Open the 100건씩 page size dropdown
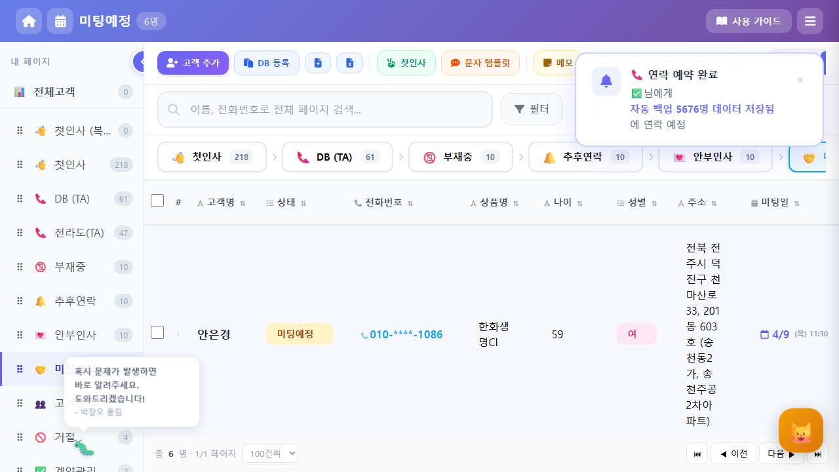The width and height of the screenshot is (839, 472). pyautogui.click(x=269, y=453)
